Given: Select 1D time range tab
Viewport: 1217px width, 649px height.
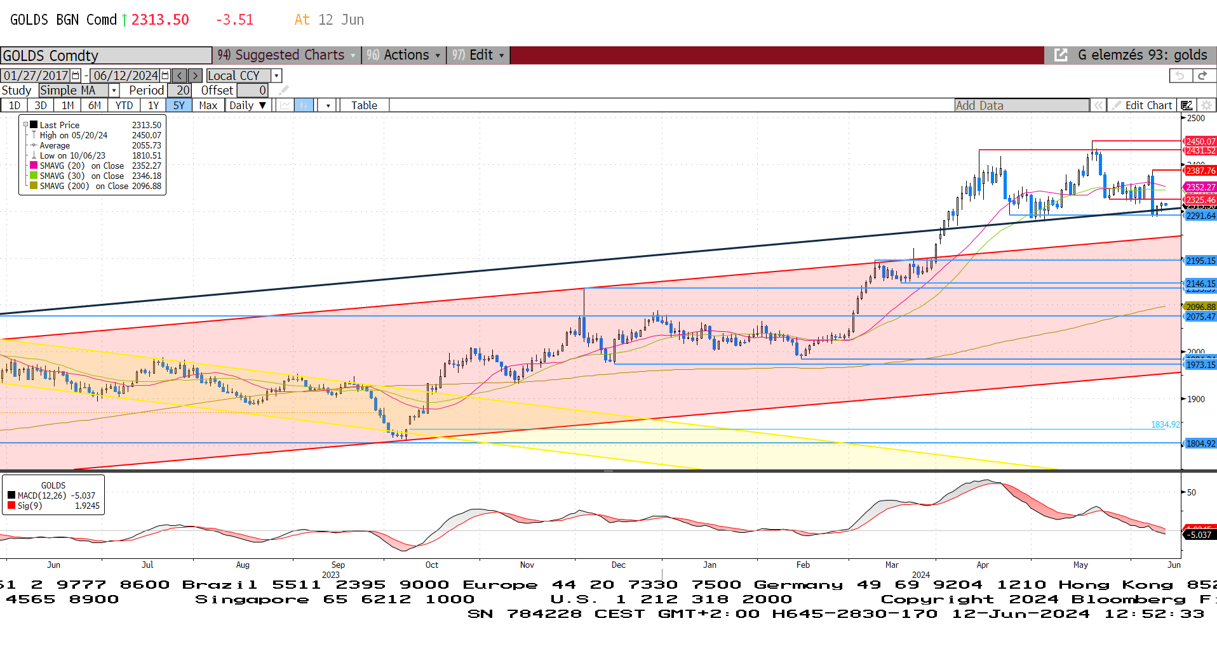Looking at the screenshot, I should (15, 105).
